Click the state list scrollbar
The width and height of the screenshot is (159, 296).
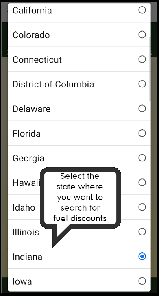tap(150, 69)
